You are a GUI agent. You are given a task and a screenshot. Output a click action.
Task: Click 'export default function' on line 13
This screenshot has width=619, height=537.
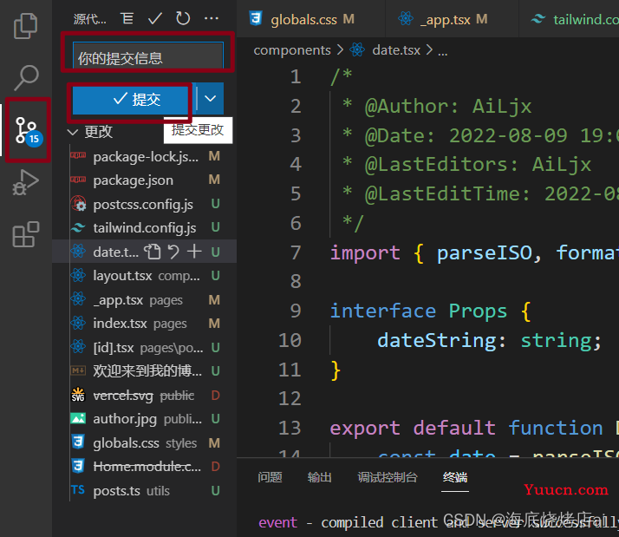466,428
